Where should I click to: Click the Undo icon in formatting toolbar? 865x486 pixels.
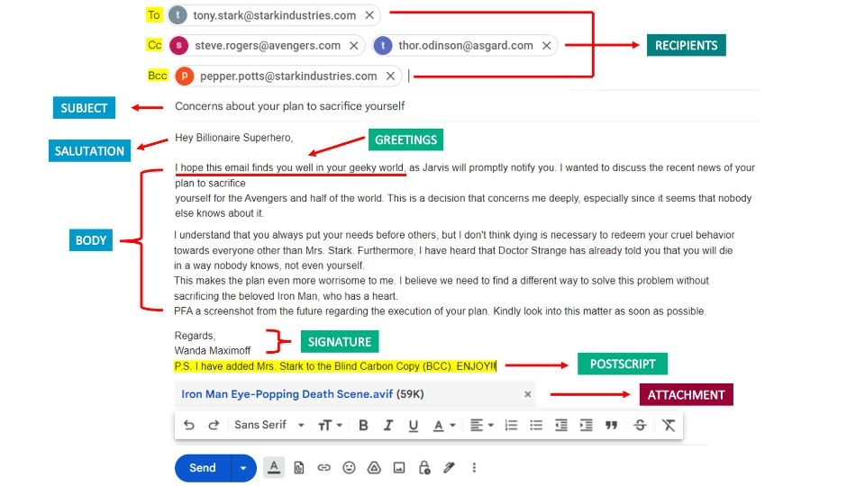pyautogui.click(x=188, y=425)
